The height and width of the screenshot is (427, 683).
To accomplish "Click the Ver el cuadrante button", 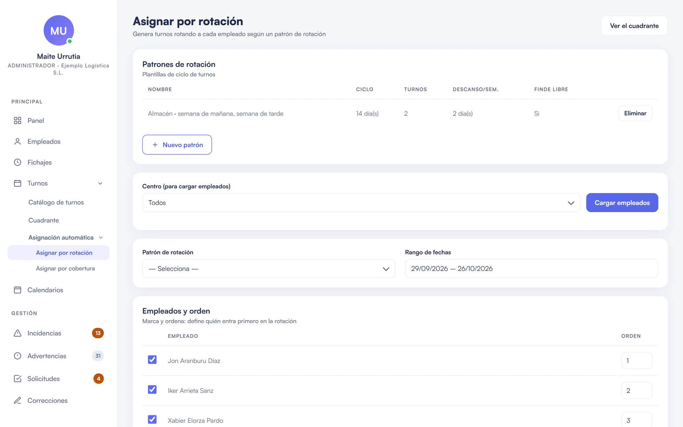I will point(634,26).
